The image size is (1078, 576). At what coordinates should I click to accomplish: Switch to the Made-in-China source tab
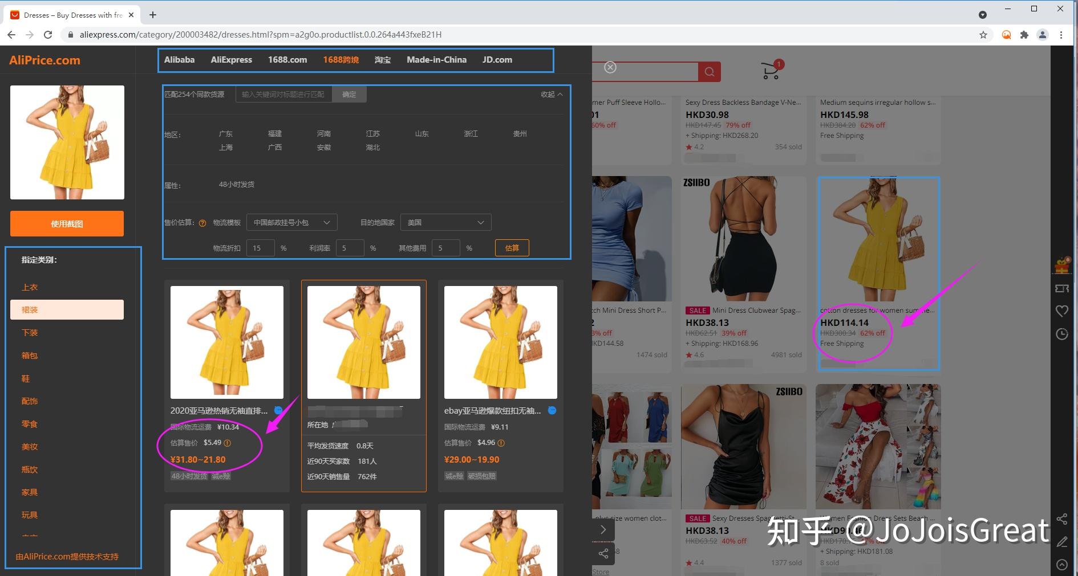(437, 60)
